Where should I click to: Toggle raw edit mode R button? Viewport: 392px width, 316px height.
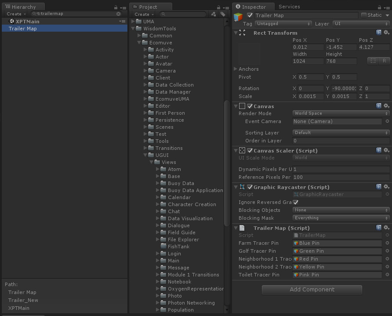[x=384, y=61]
